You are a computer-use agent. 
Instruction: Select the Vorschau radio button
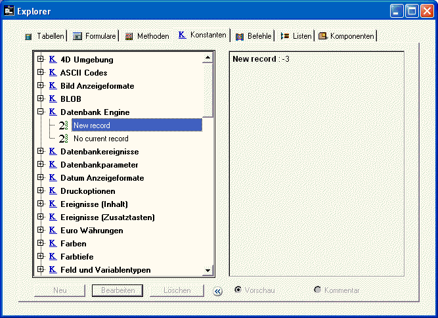238,290
